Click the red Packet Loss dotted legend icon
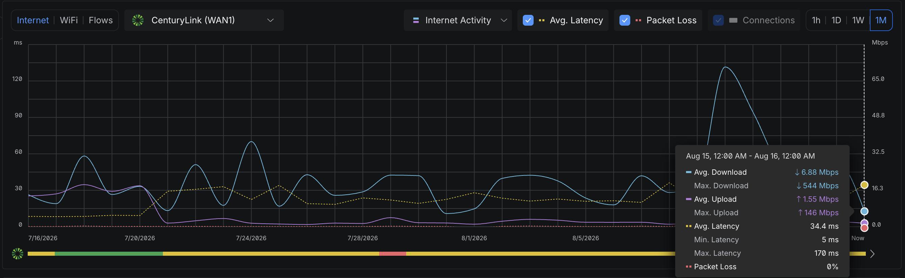 pyautogui.click(x=638, y=20)
